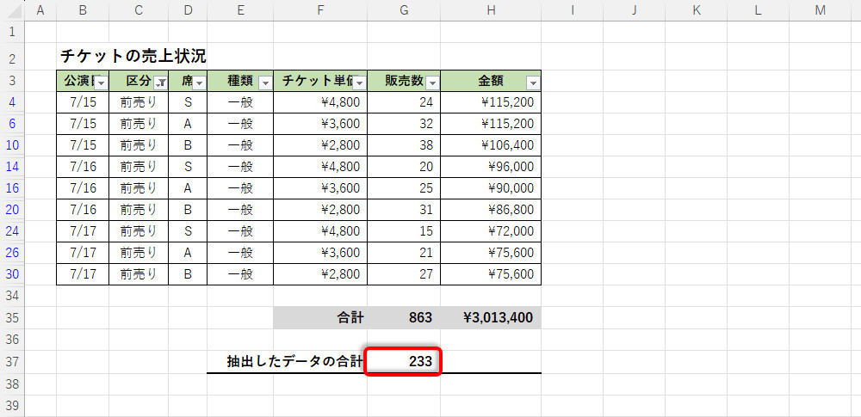Open the 公演日 column filter dropdown
The height and width of the screenshot is (417, 861).
(101, 83)
